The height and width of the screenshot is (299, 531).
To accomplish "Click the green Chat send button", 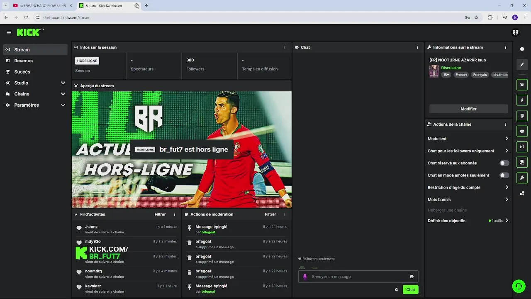I will [410, 289].
